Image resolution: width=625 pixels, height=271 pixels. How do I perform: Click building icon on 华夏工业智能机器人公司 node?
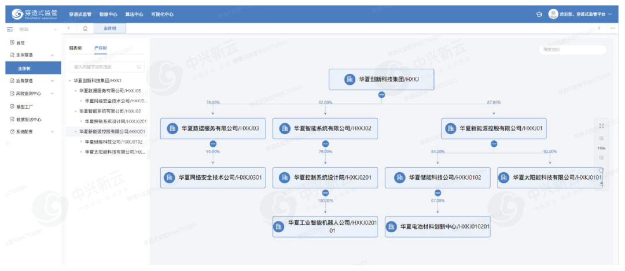click(x=278, y=227)
